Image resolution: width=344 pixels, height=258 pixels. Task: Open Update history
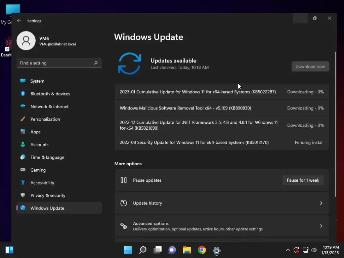coord(222,203)
